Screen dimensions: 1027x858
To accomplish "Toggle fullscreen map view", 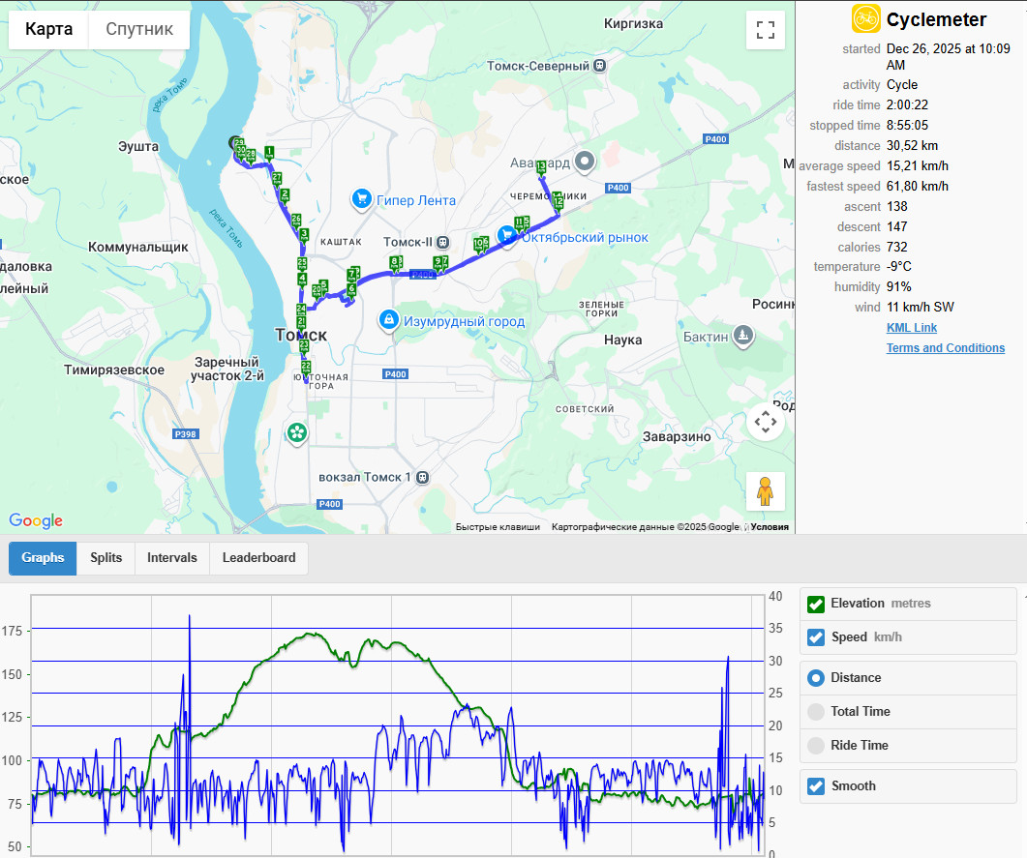I will click(765, 30).
